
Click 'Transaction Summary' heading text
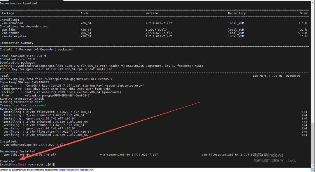click(x=17, y=43)
